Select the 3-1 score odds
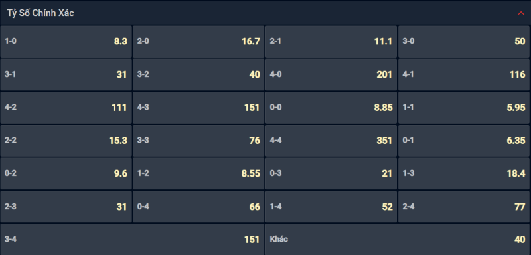 [x=66, y=74]
